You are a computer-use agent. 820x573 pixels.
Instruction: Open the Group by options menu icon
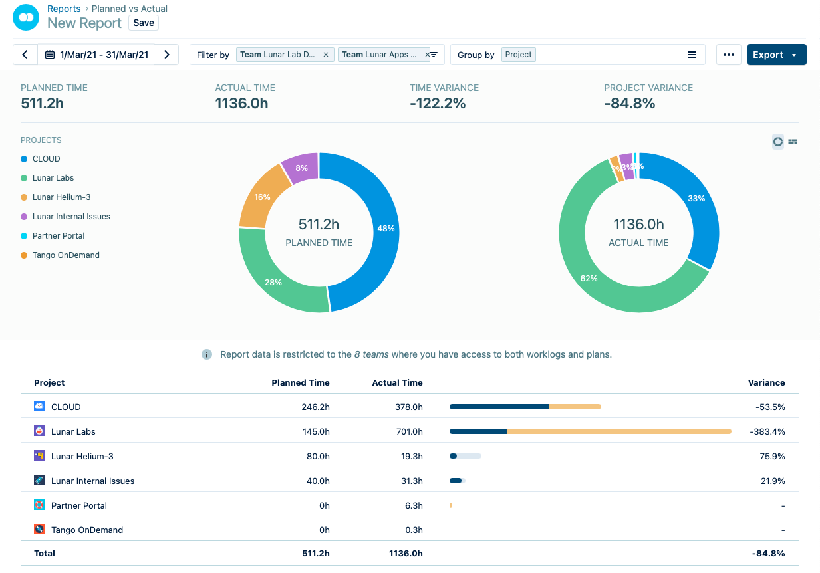(x=692, y=55)
